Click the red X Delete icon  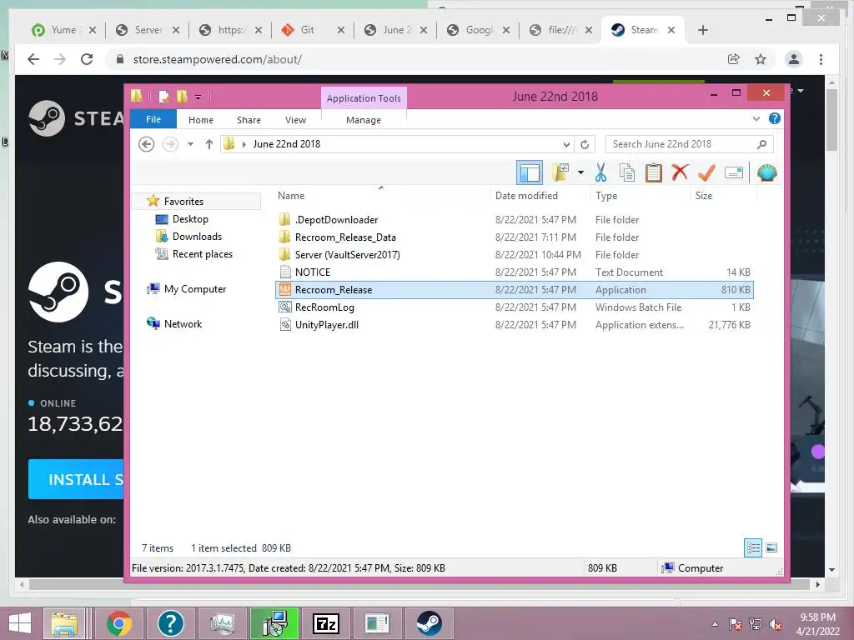coord(680,173)
